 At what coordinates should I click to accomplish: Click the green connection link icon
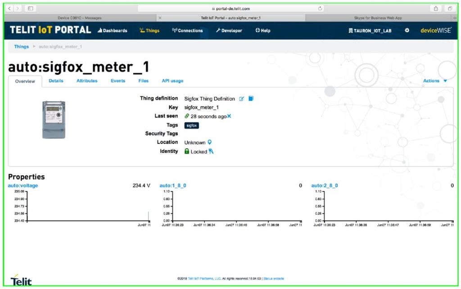coord(187,116)
